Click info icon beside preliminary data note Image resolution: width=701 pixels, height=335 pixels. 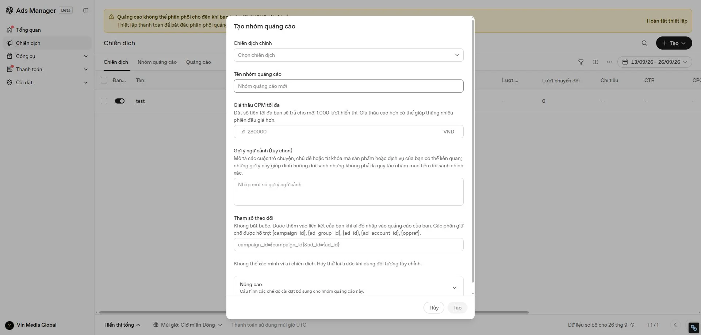(632, 325)
